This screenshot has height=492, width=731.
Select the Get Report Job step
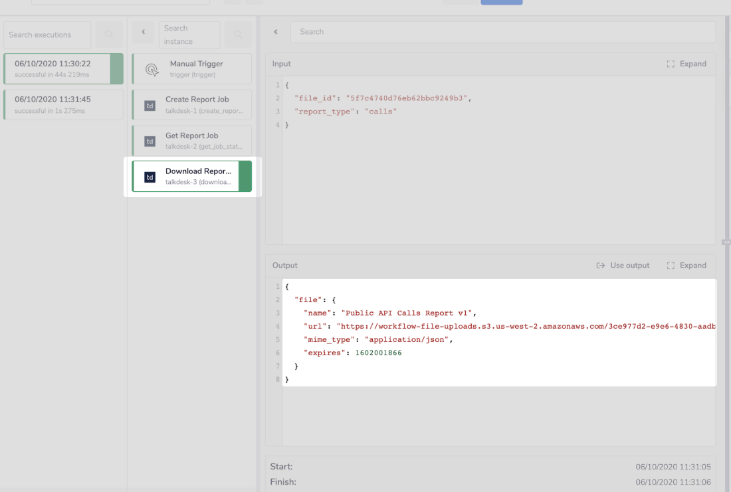[x=192, y=140]
